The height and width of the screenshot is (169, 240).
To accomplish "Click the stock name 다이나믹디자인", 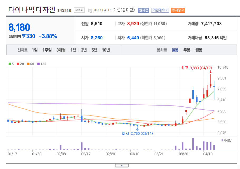I will [x=32, y=10].
